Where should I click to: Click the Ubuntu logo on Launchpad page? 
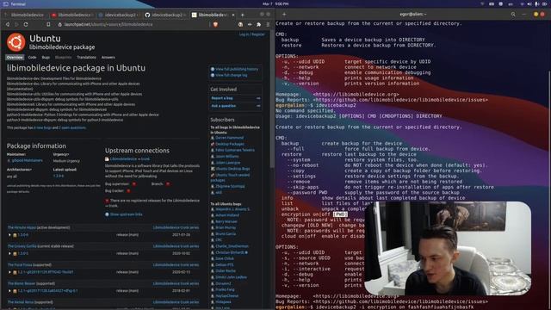[x=15, y=42]
